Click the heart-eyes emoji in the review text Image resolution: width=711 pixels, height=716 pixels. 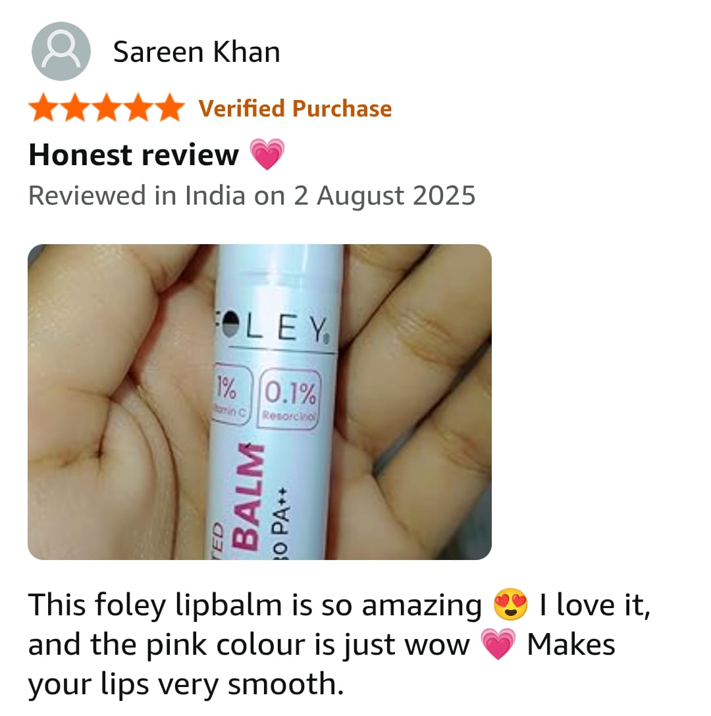click(510, 604)
